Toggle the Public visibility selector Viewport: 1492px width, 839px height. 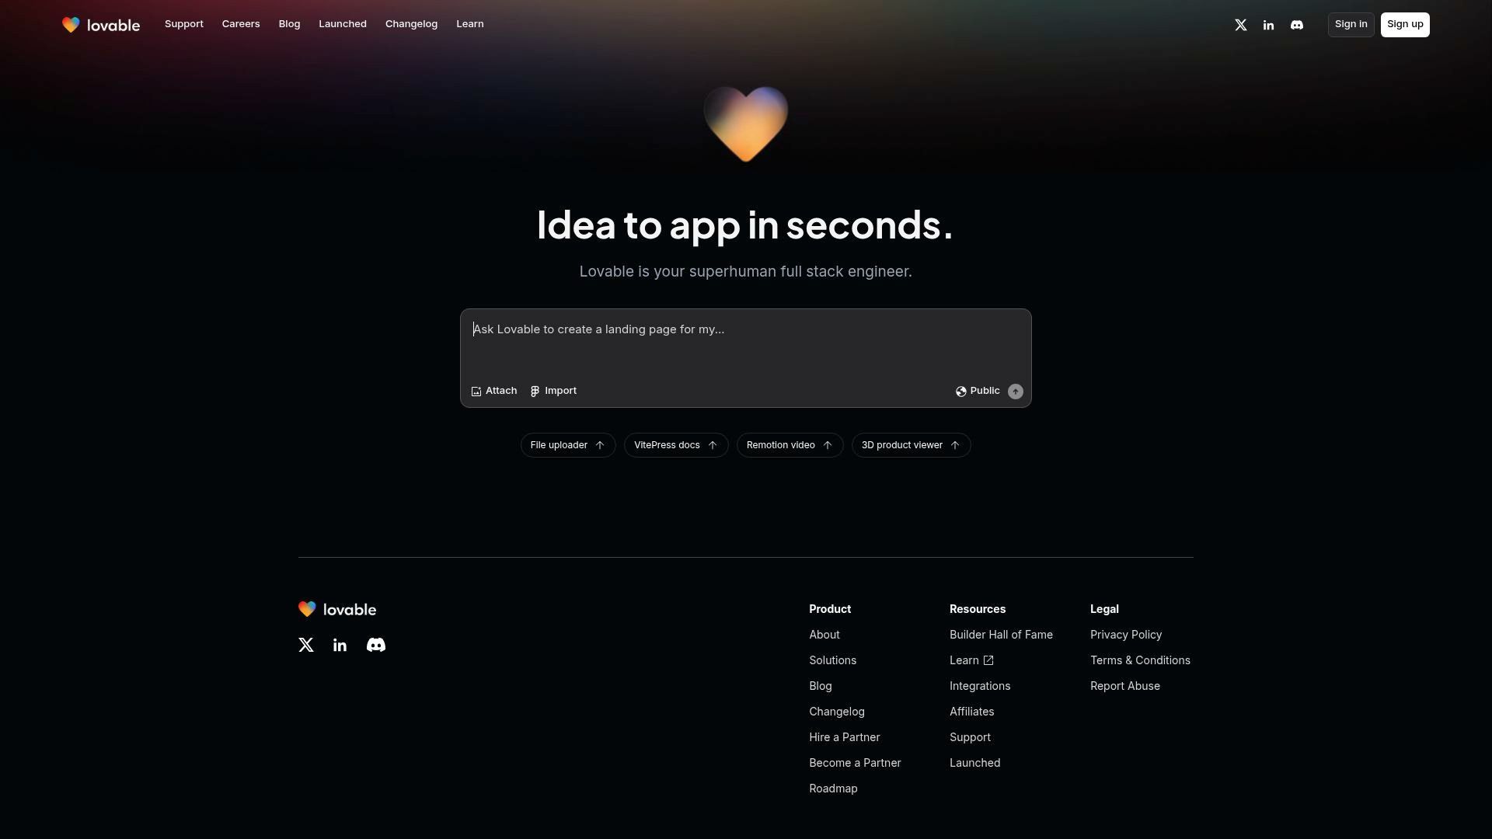978,391
